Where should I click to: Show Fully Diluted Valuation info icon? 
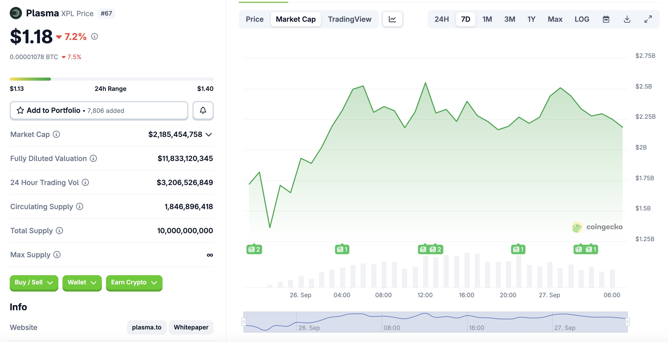tap(93, 158)
